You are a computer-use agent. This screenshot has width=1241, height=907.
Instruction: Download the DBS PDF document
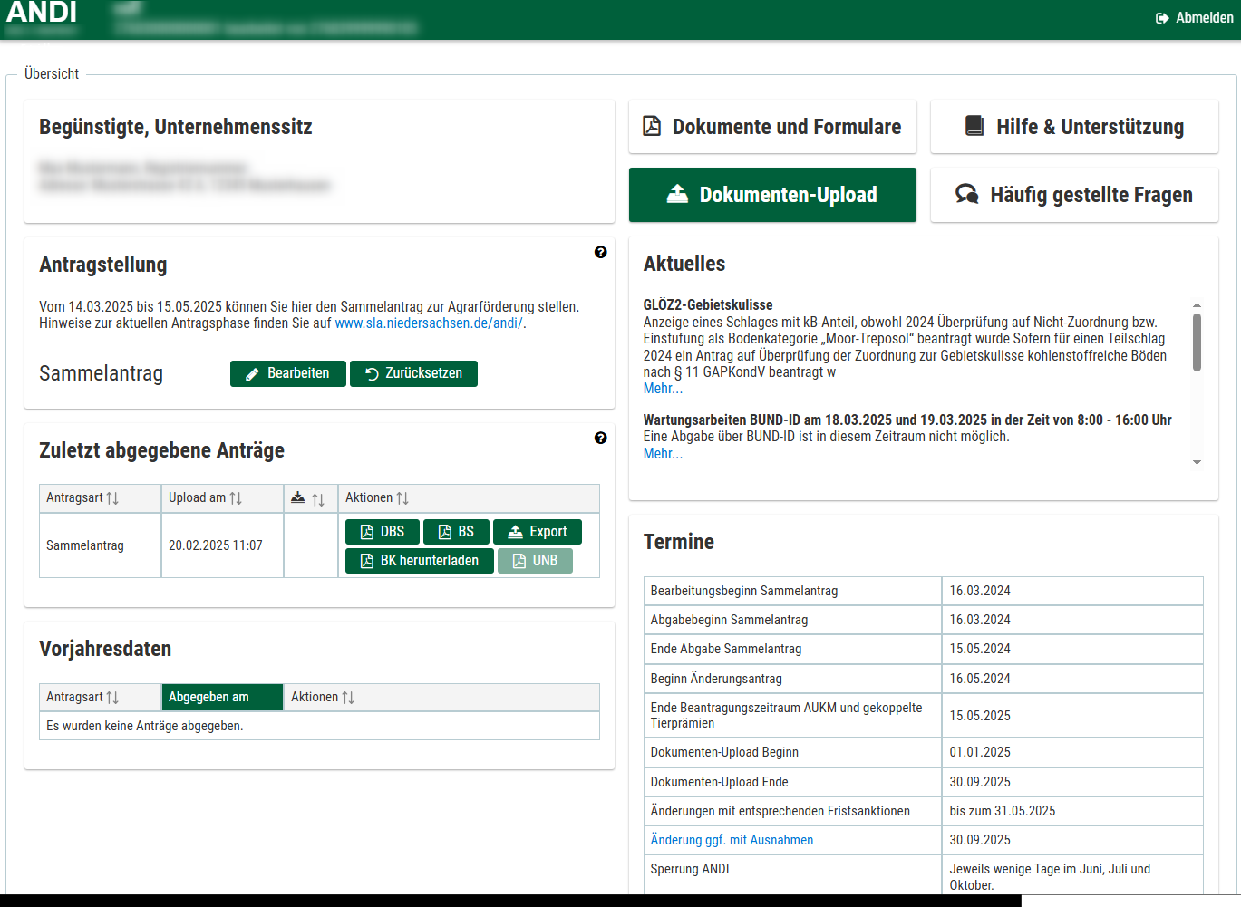pos(382,532)
